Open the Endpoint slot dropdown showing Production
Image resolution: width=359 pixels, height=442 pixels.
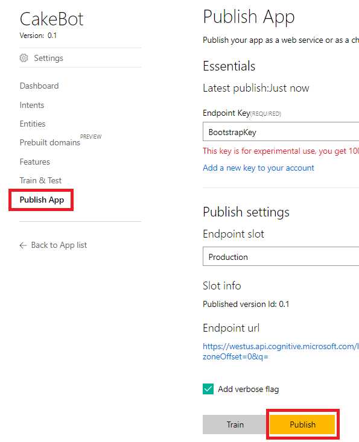281,256
